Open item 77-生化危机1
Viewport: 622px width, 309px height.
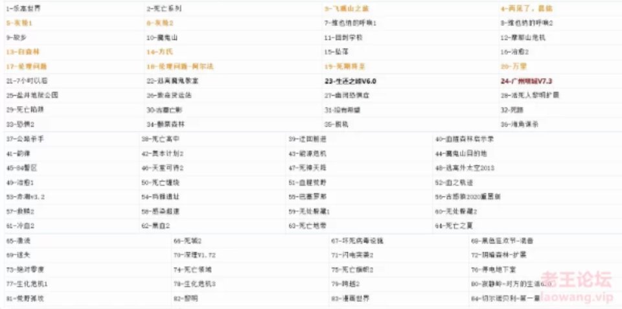(x=27, y=284)
